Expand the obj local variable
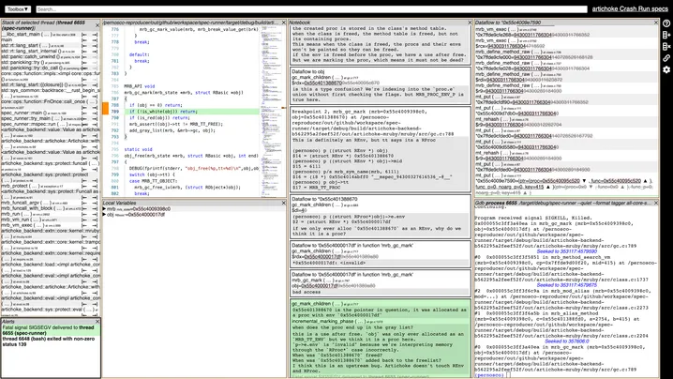Viewport: 673px width, 379px height. pyautogui.click(x=104, y=215)
